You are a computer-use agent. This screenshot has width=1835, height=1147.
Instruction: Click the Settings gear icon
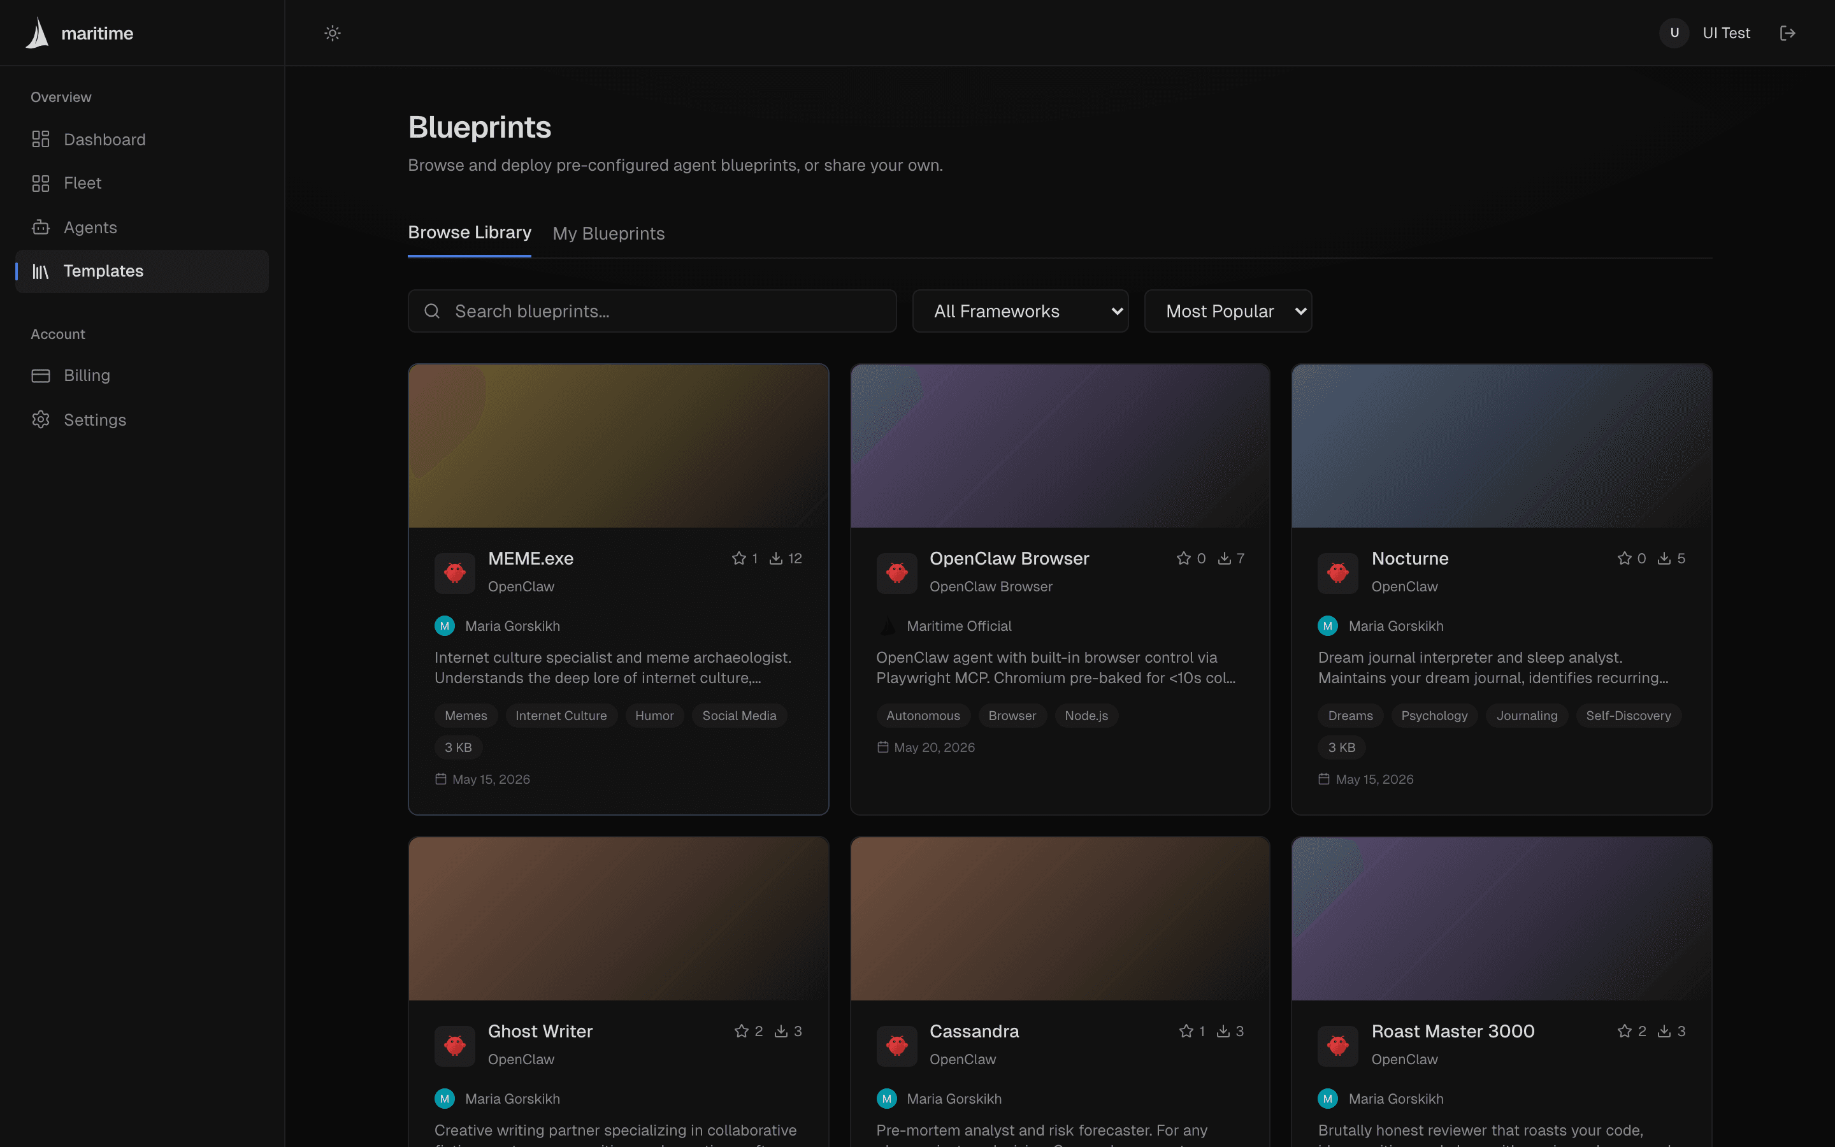click(41, 419)
